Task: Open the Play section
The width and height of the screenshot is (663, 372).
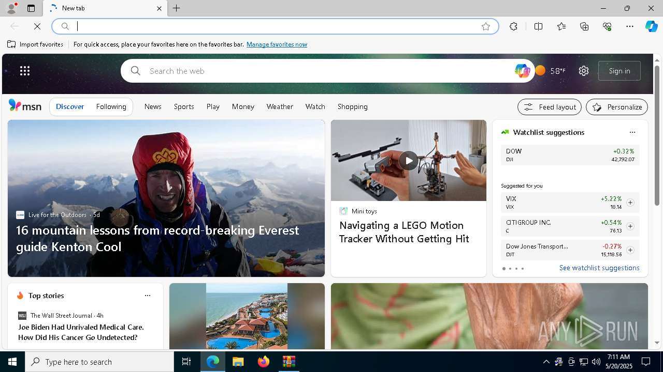Action: pos(213,106)
